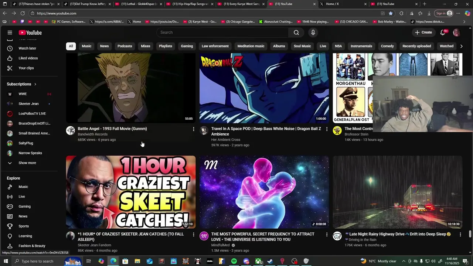This screenshot has height=266, width=473.
Task: Select the Law enforcement filter chip
Action: (215, 46)
